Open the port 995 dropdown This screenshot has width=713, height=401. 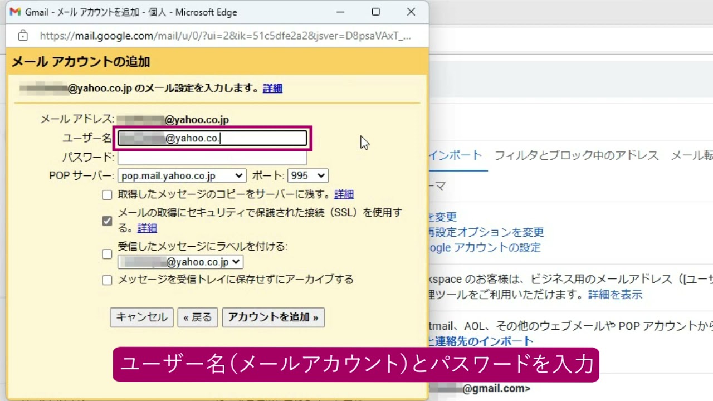pos(307,175)
